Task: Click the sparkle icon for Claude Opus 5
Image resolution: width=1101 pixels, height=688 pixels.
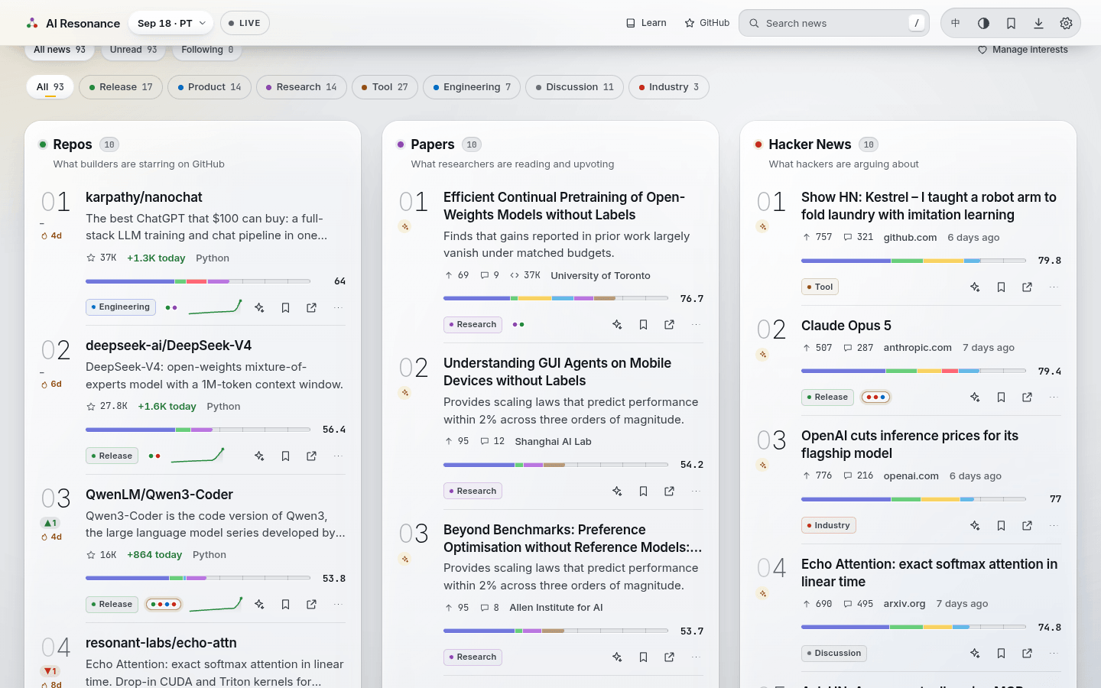Action: coord(975,397)
